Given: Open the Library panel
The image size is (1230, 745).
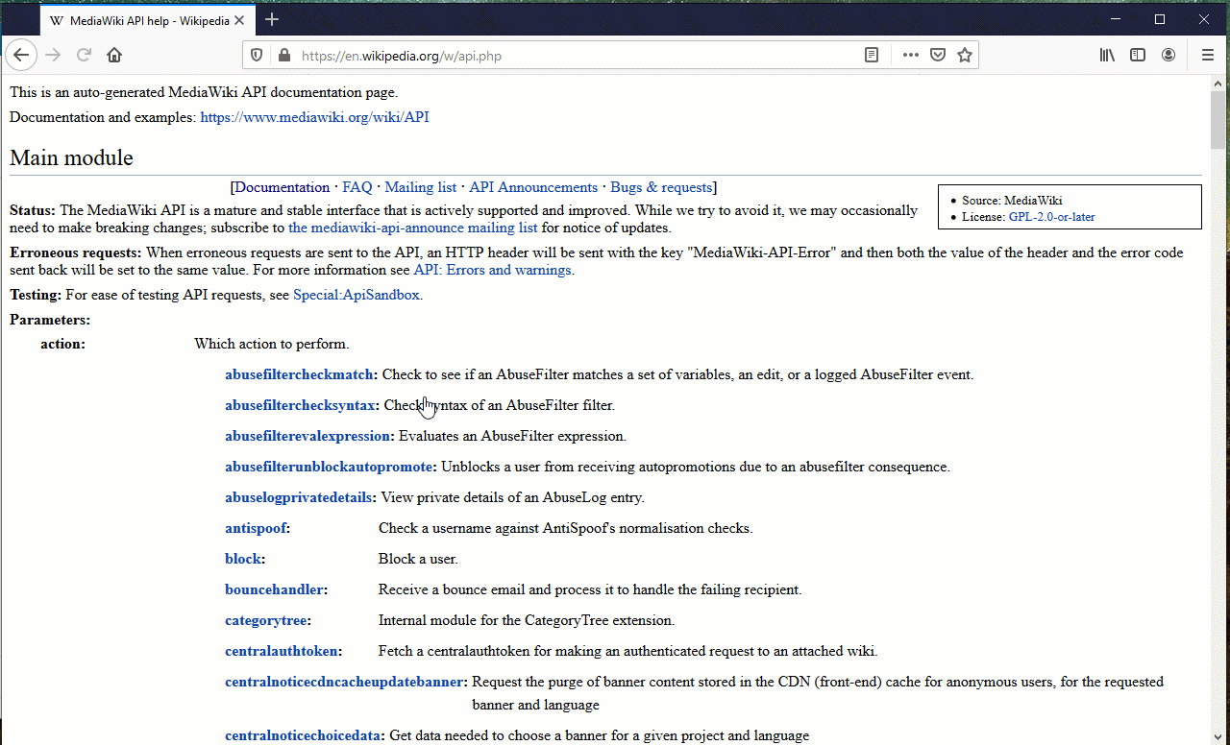Looking at the screenshot, I should tap(1107, 56).
